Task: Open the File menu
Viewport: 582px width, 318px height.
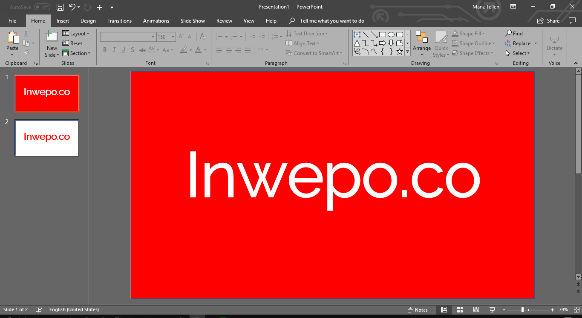Action: coord(12,21)
